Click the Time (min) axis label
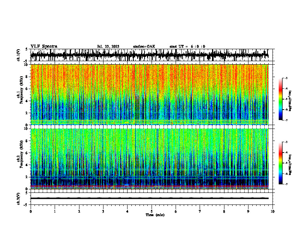 point(155,215)
